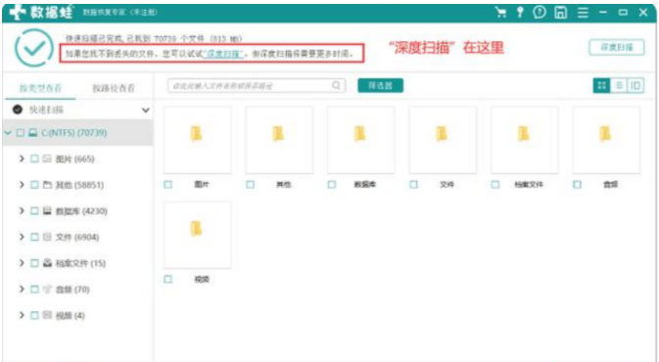
Task: Click the 深度扫描 button at top right
Action: point(616,48)
